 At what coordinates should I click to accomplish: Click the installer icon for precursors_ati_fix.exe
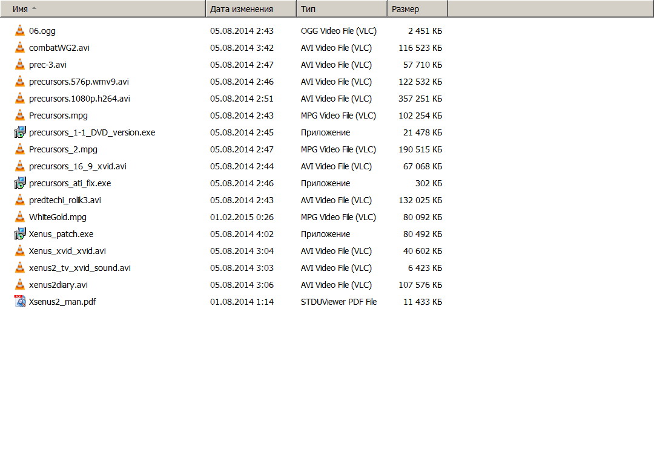click(19, 183)
